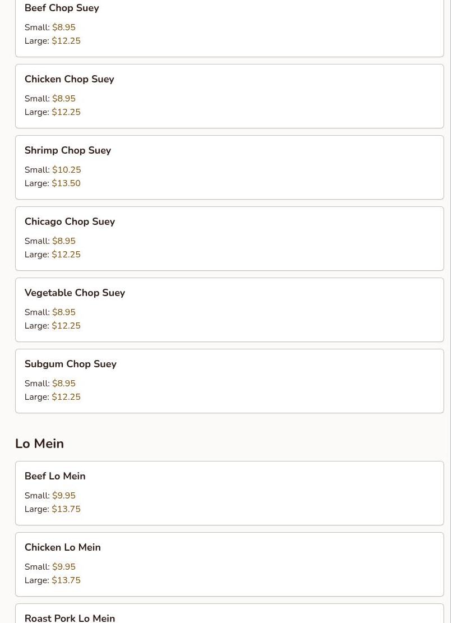Select the Subgum Chop Suey title

click(71, 364)
